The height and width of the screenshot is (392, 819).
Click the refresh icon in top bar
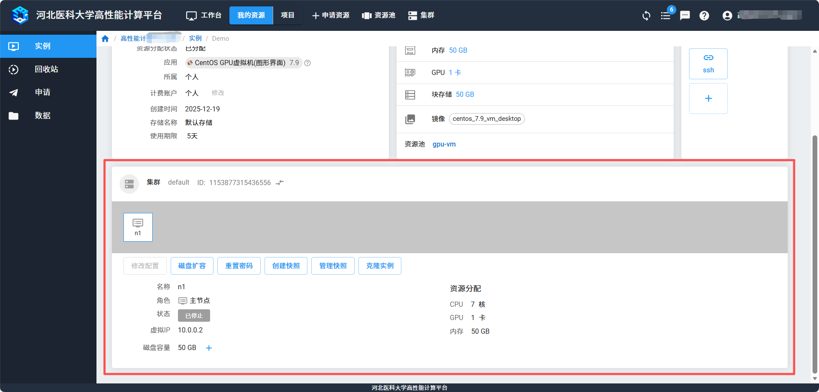[x=646, y=16]
